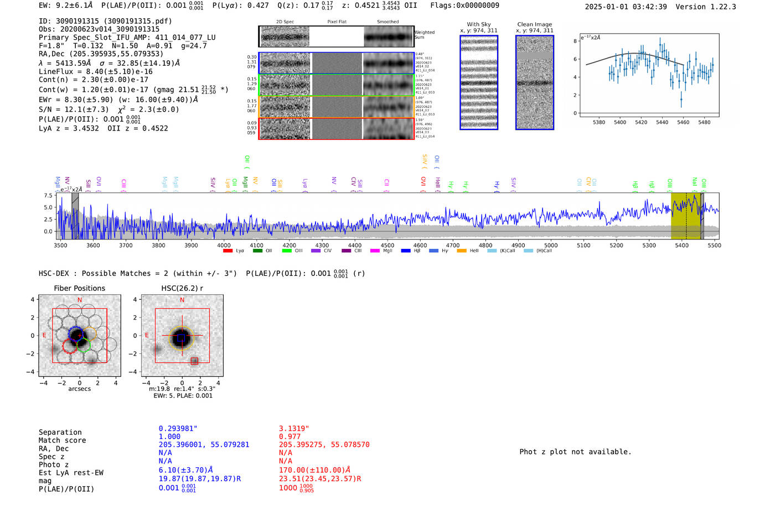Select the Primary Spec_Slot_IFU_AMP line
The width and height of the screenshot is (775, 527).
pos(127,38)
